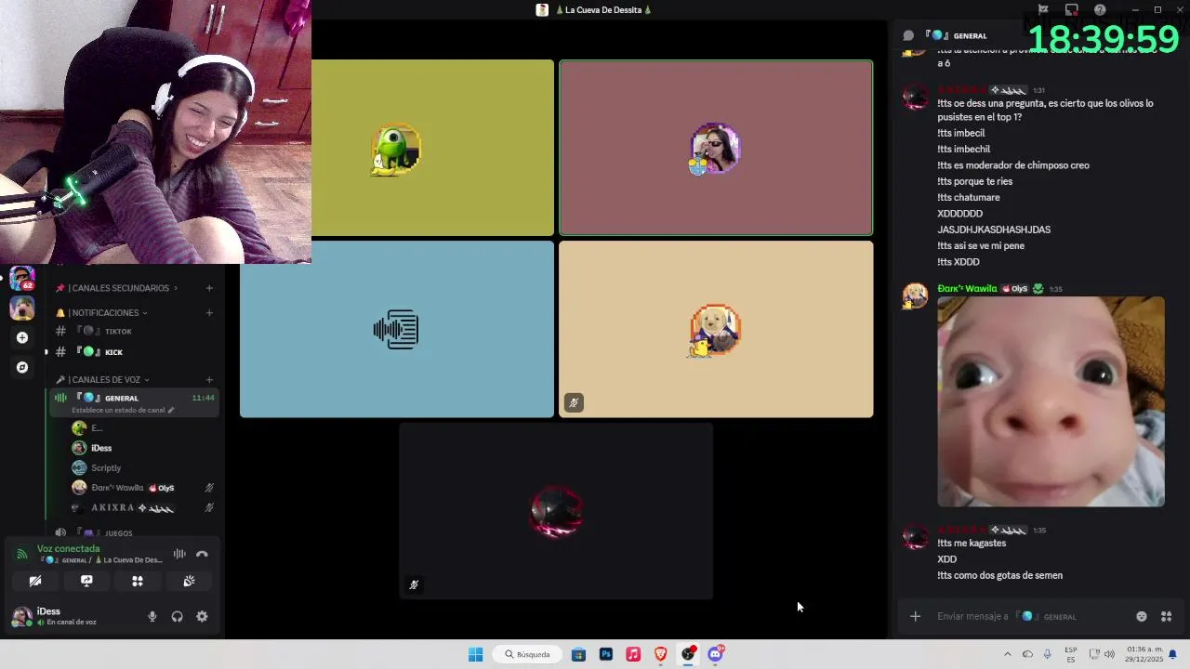Open Juegos voice channel

point(134,533)
